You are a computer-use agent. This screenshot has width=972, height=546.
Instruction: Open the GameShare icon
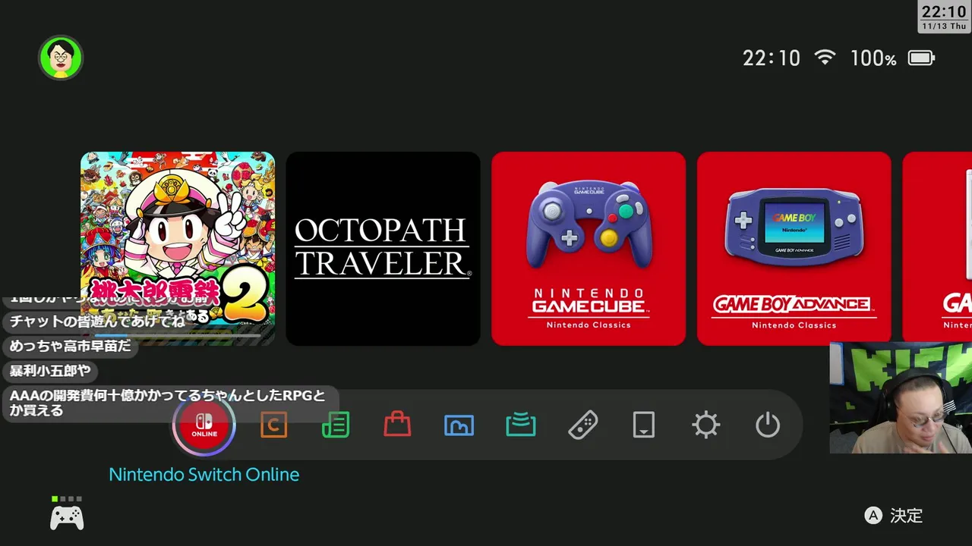[521, 425]
